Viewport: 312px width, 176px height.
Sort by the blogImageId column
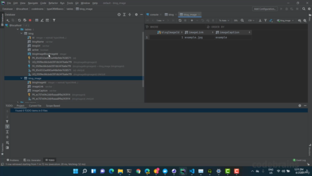point(170,32)
